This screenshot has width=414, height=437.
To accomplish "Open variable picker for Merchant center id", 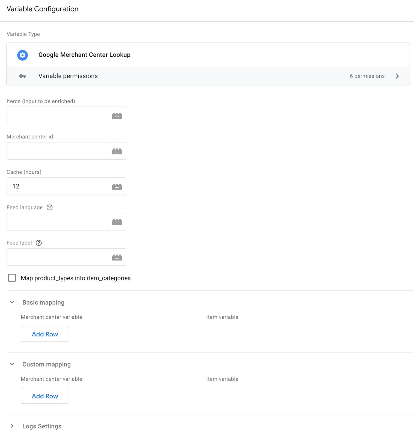I will 117,151.
